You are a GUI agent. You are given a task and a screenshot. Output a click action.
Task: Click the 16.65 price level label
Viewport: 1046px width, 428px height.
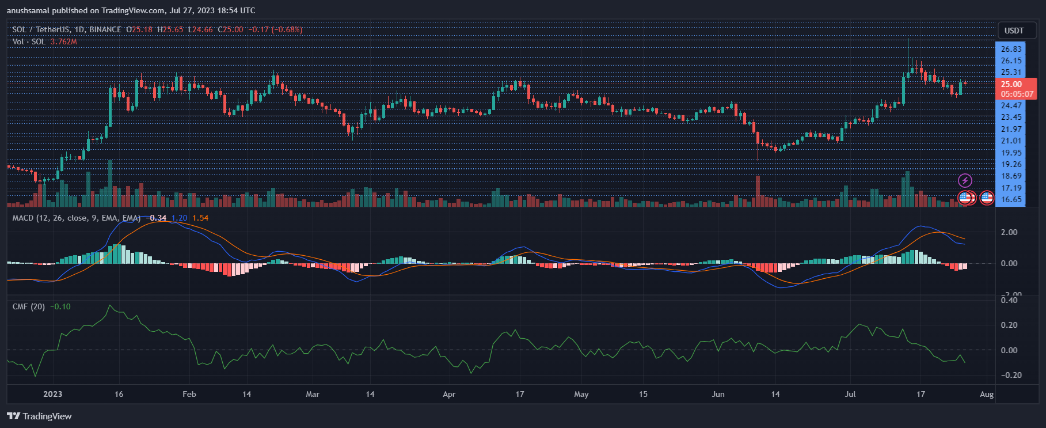click(1011, 199)
